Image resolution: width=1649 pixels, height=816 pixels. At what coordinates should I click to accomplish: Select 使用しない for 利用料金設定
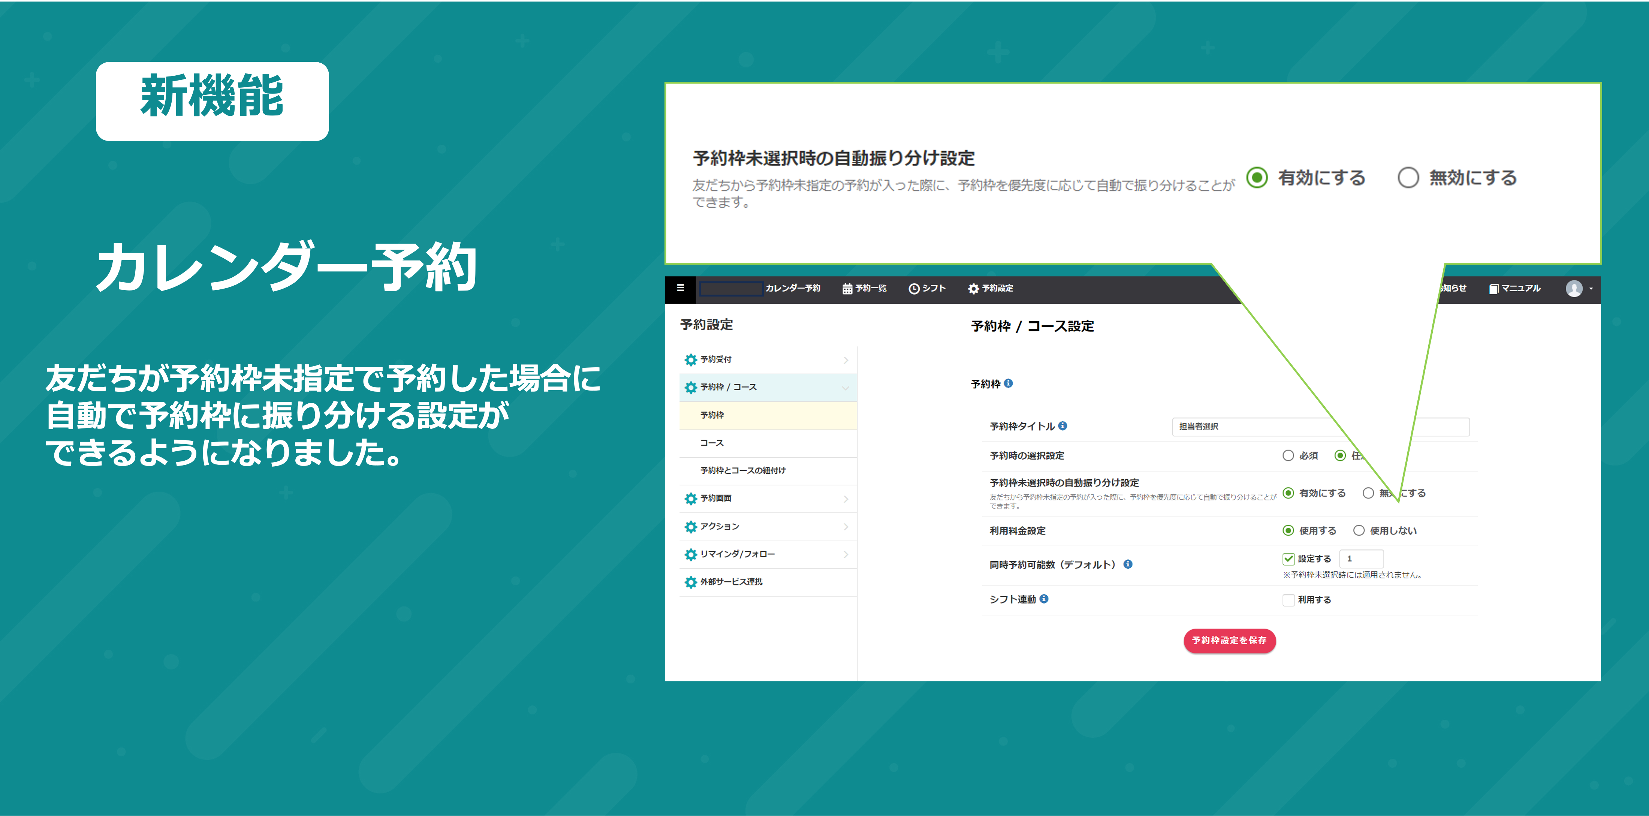[1359, 530]
